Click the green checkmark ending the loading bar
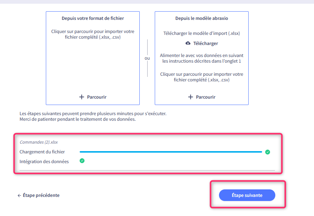314x216 pixels. tap(267, 152)
